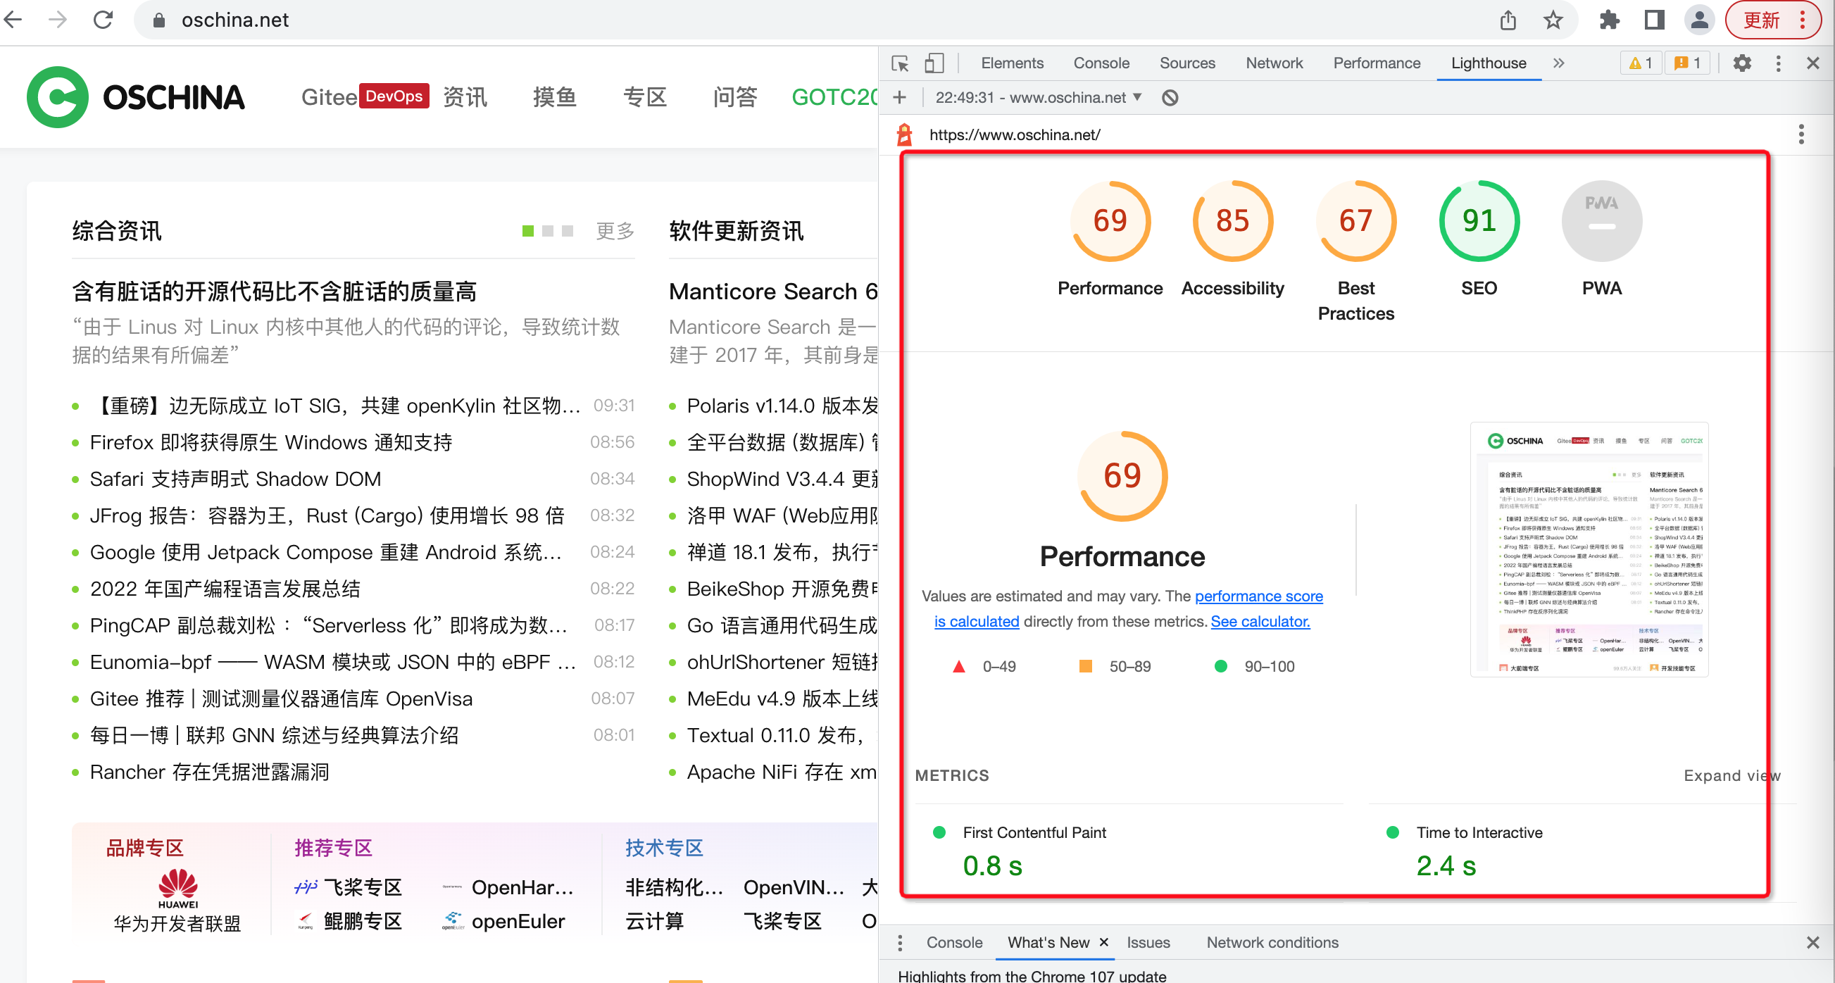1835x983 pixels.
Task: Click the address bar URL oschina.net
Action: point(235,20)
